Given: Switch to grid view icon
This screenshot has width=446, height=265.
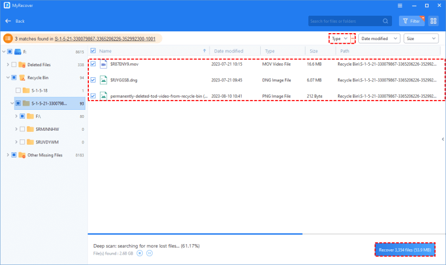Looking at the screenshot, I should click(433, 21).
